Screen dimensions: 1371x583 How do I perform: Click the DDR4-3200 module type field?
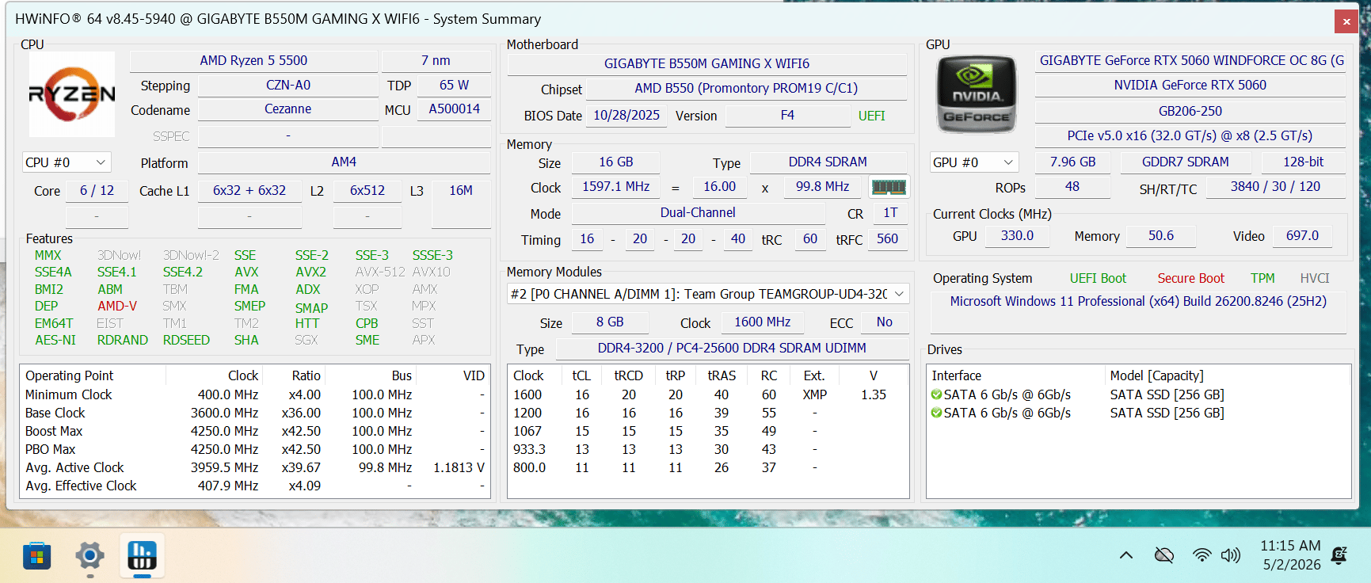point(731,349)
